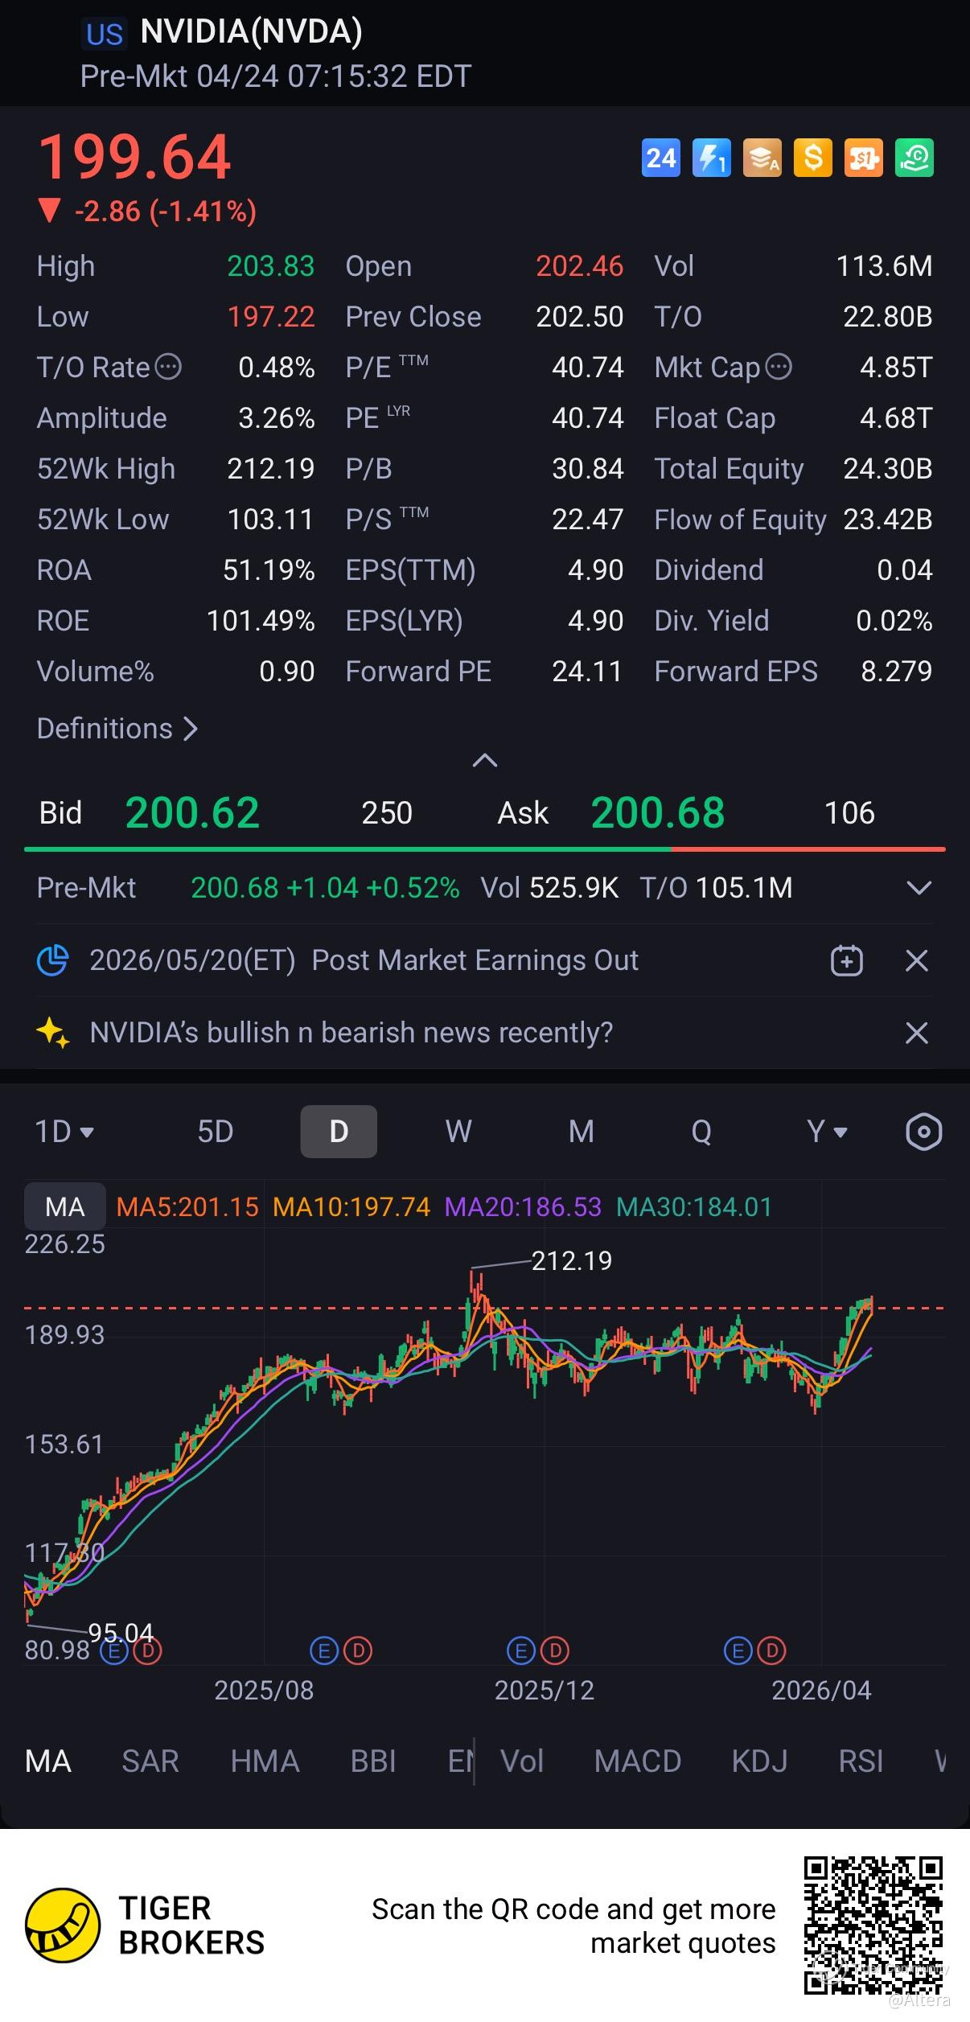Viewport: 970px width, 2022px height.
Task: Tap the MA indicator label button
Action: [x=65, y=1206]
